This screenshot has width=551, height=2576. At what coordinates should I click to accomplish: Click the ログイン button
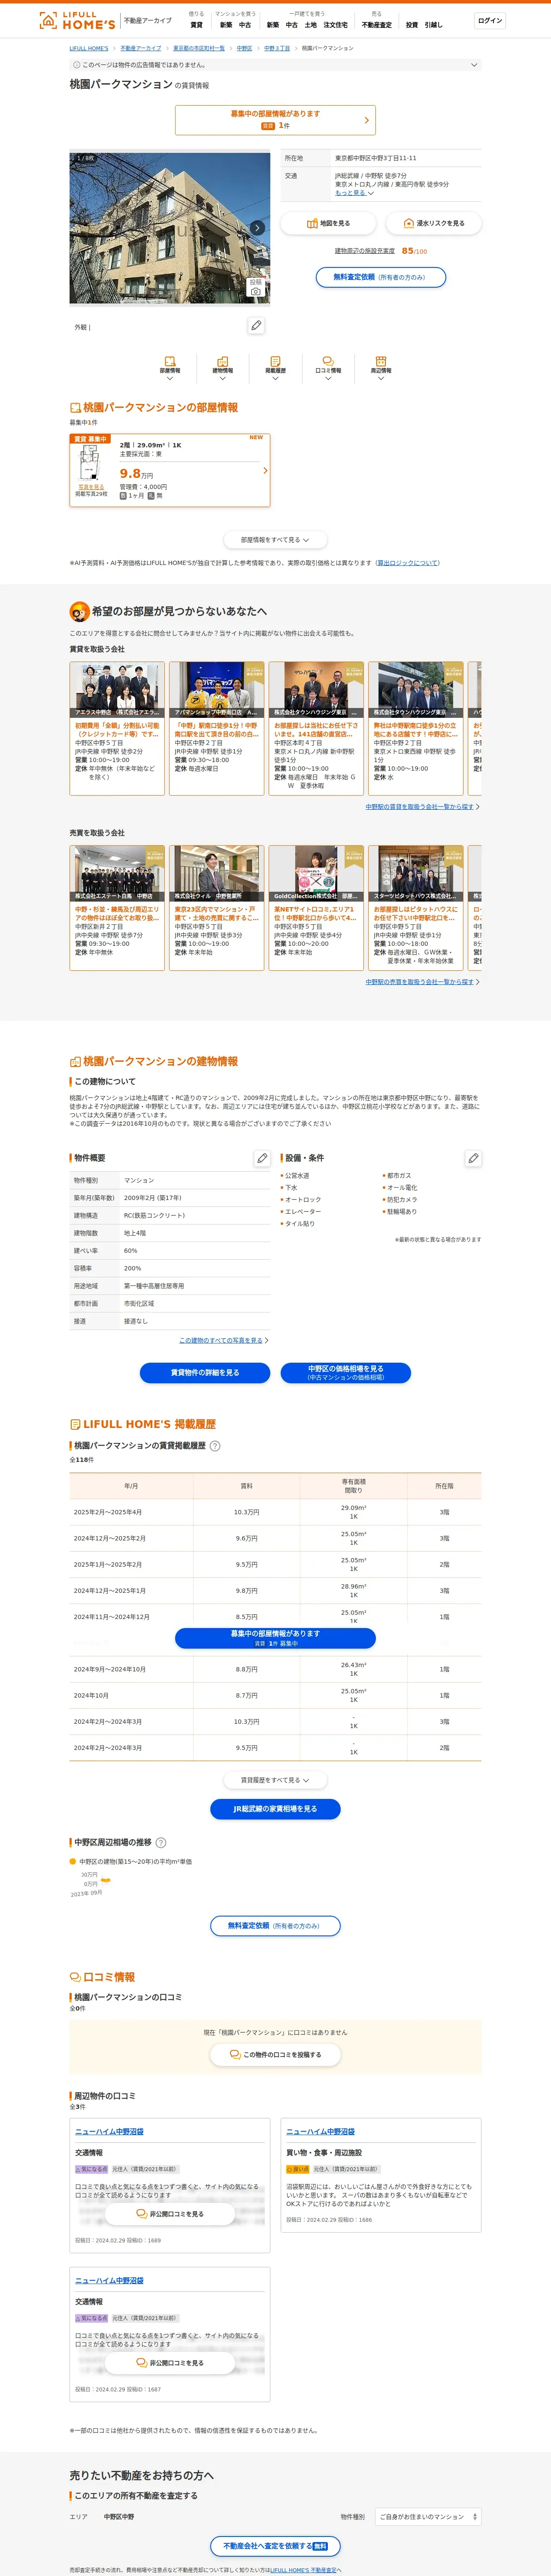click(x=490, y=20)
